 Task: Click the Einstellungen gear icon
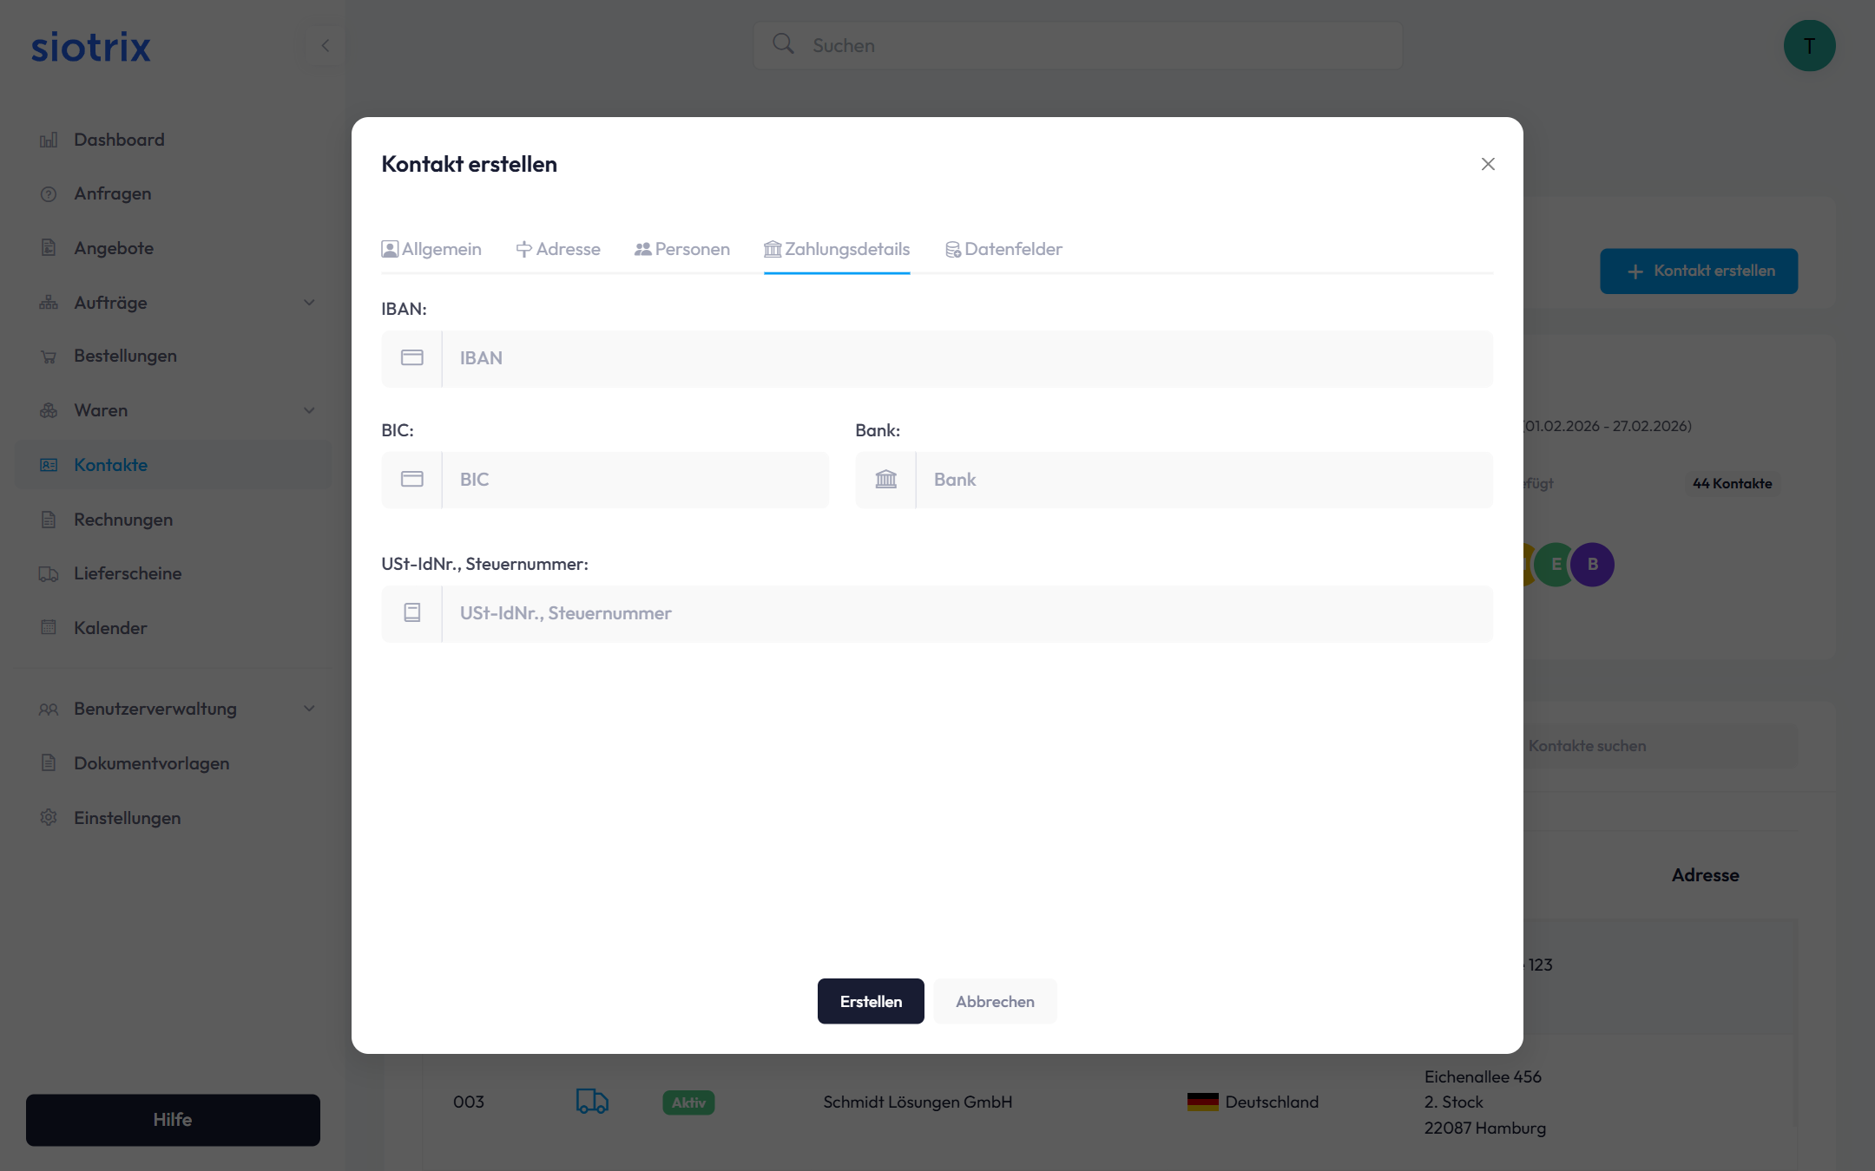click(x=49, y=818)
